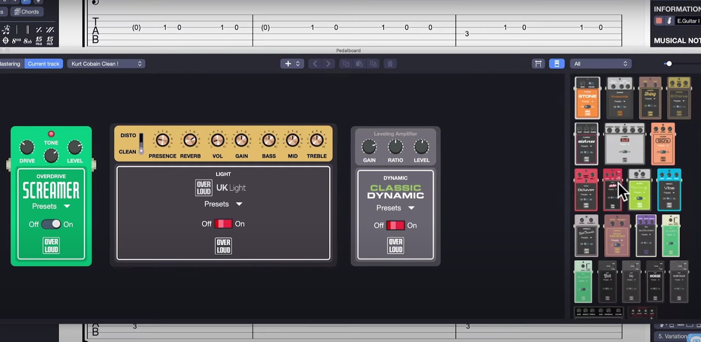Select the Mistress flanger pedal thumbnail
Viewport: 701px width, 342px height.
point(586,144)
